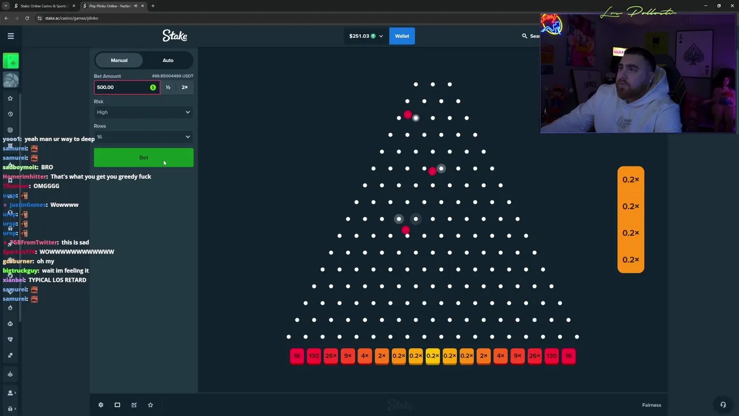The height and width of the screenshot is (416, 739).
Task: Toggle theatre mode icon below the game
Action: 117,405
